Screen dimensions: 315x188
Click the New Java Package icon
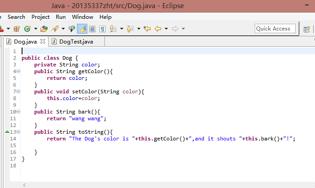(x=17, y=29)
